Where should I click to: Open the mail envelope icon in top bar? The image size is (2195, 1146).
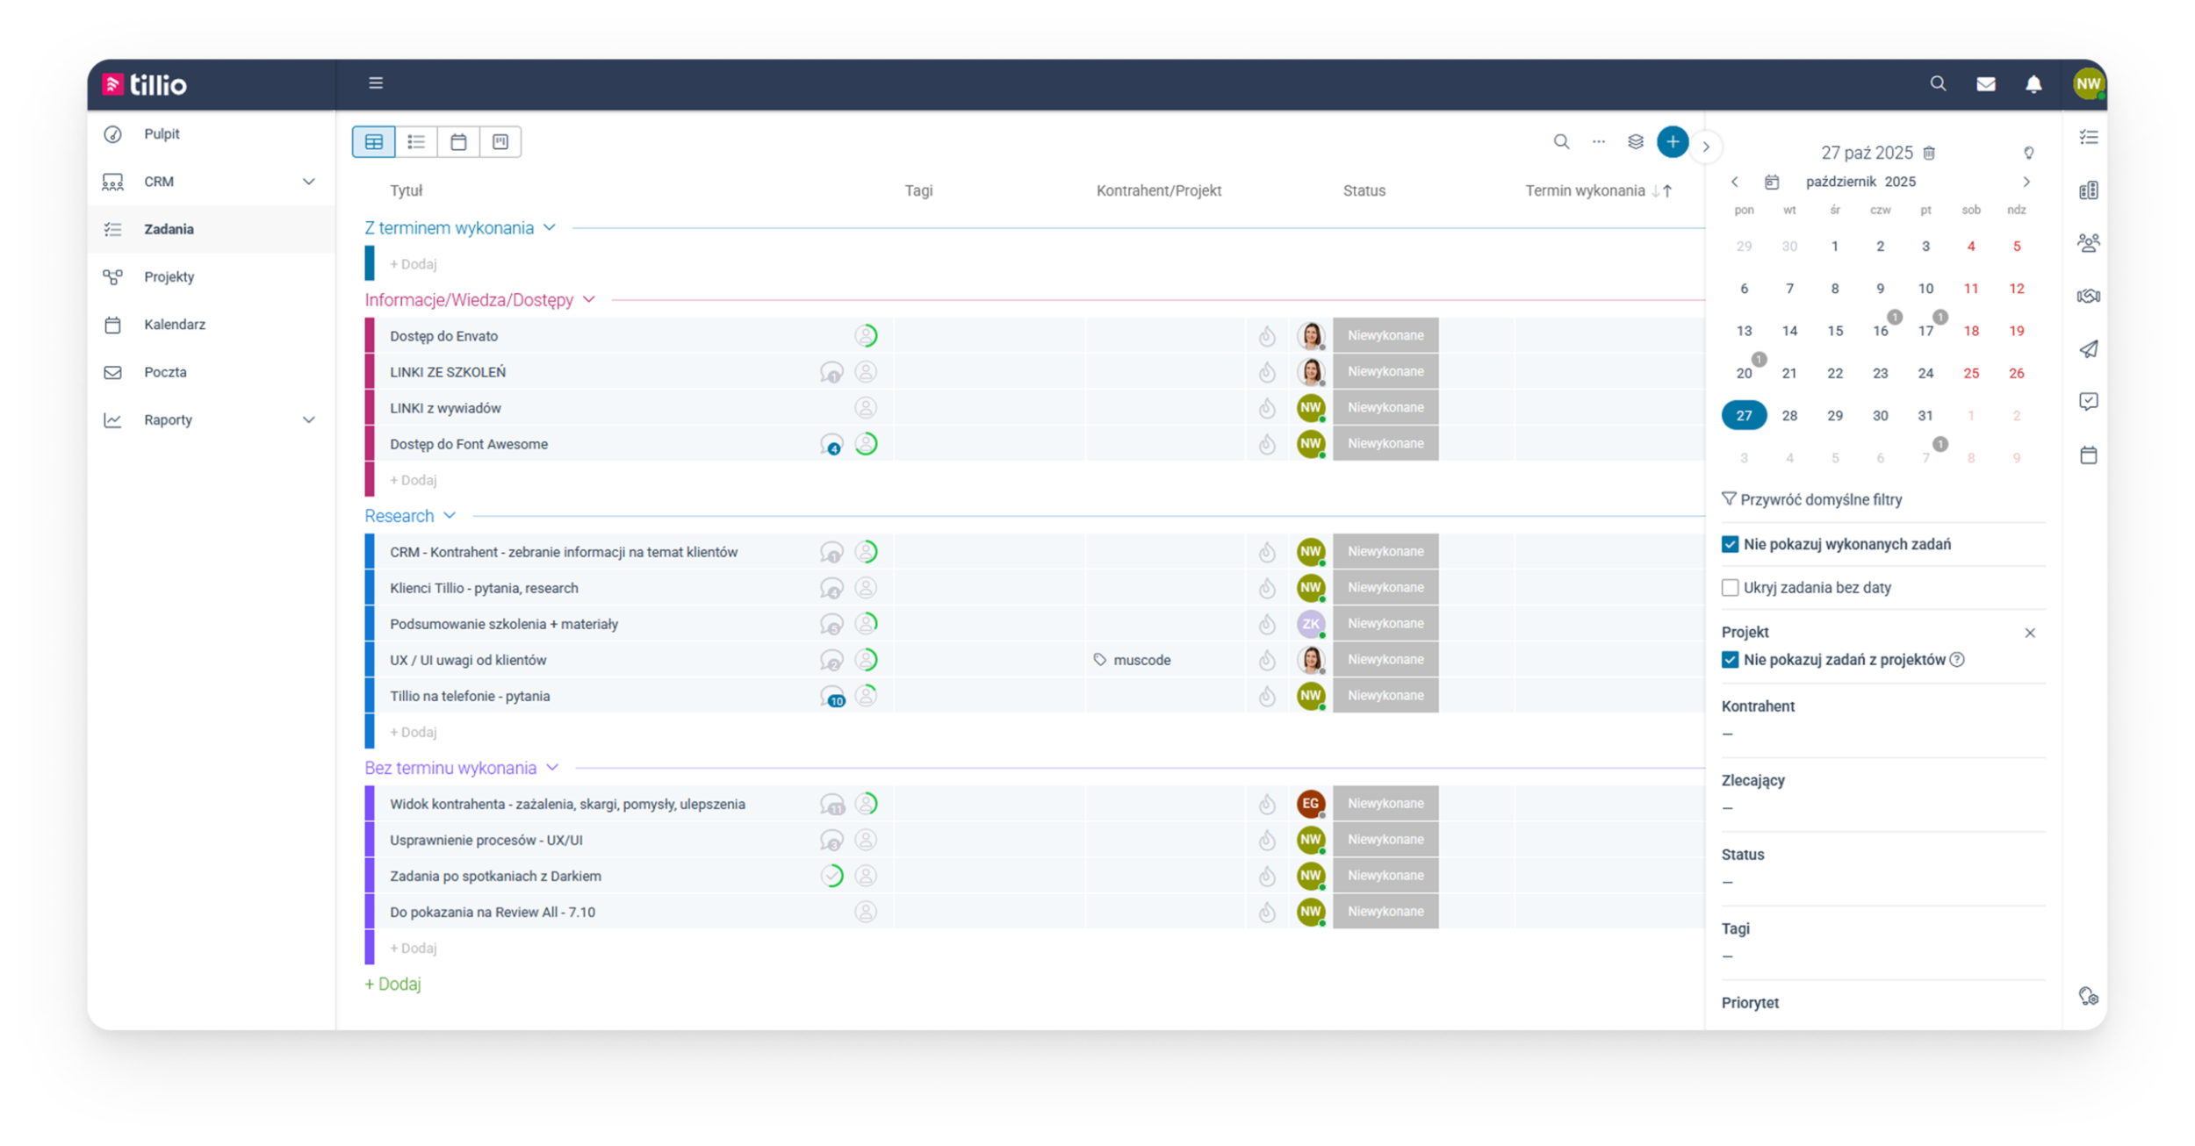point(1986,84)
